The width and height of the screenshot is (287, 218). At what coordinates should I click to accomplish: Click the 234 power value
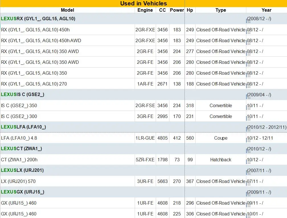177,105
